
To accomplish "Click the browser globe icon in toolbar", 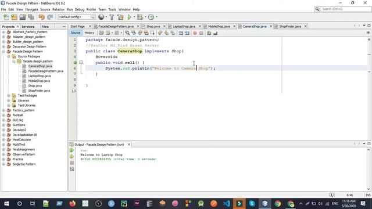I will 101,17.
